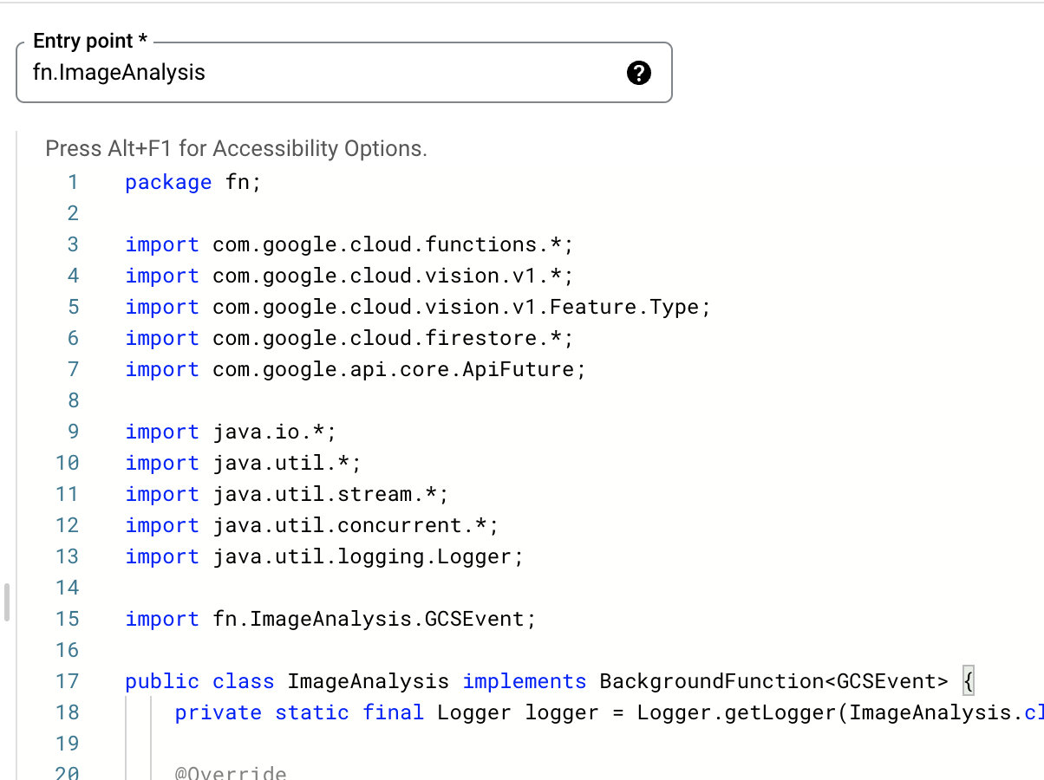The image size is (1044, 780).
Task: Place cursor on java.util.logging.Logger import
Action: (x=324, y=556)
